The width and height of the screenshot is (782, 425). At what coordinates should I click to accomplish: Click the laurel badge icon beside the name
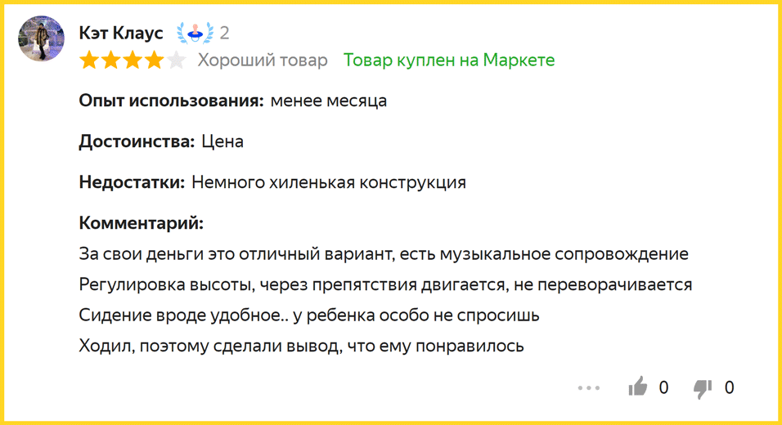(x=195, y=34)
